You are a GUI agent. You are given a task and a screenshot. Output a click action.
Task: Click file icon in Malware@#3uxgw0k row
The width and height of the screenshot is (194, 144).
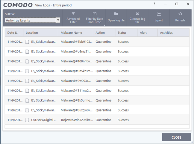click(27, 110)
